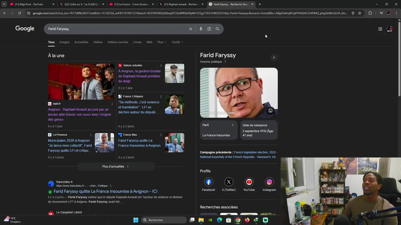This screenshot has height=225, width=401.
Task: Open 'Sa méthode, c'est violence et humiliation' article
Action: [x=139, y=107]
